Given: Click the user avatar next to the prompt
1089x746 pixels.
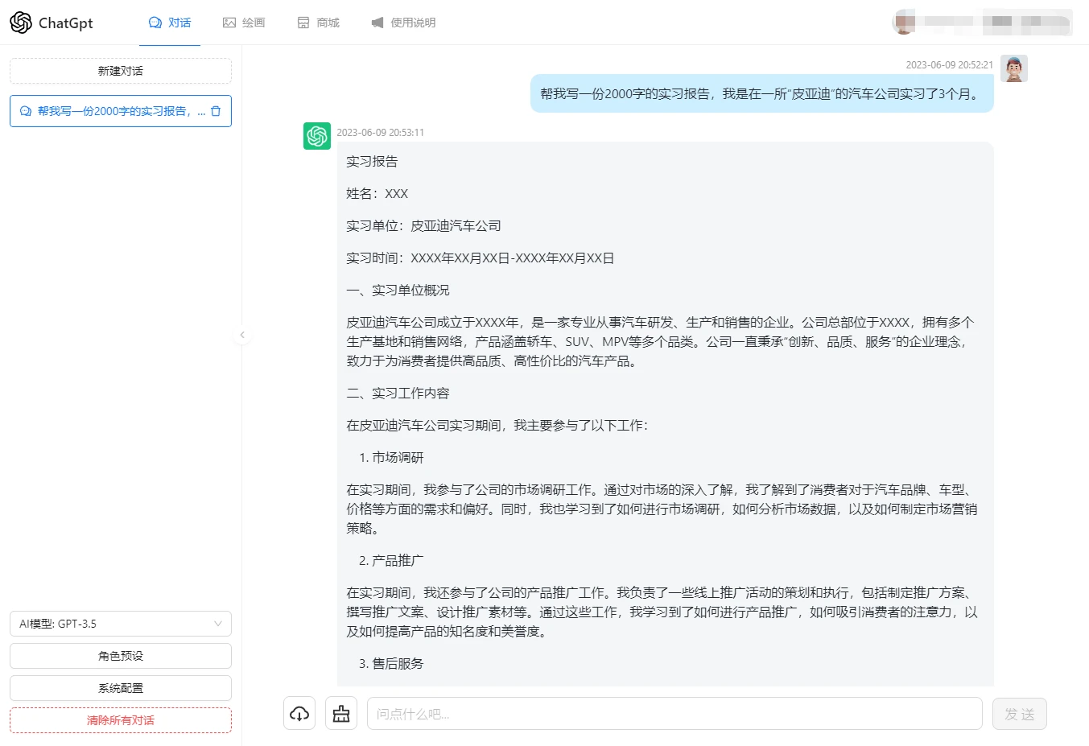Looking at the screenshot, I should 1014,68.
